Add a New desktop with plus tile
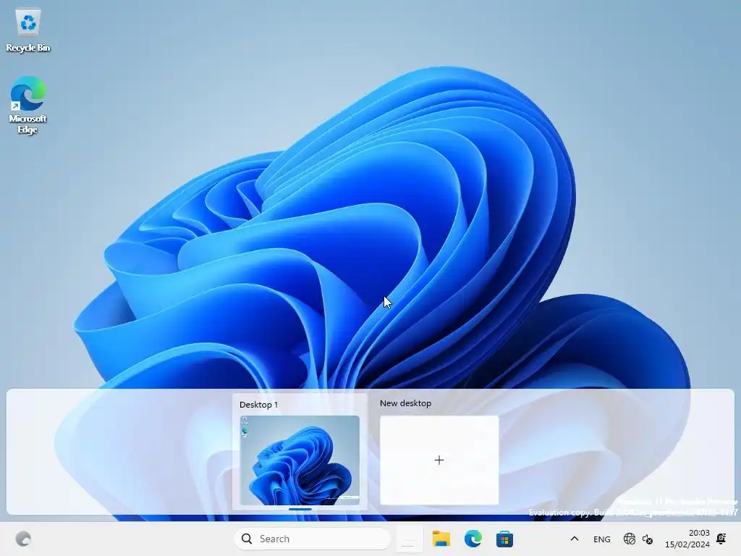The width and height of the screenshot is (741, 556). (439, 460)
